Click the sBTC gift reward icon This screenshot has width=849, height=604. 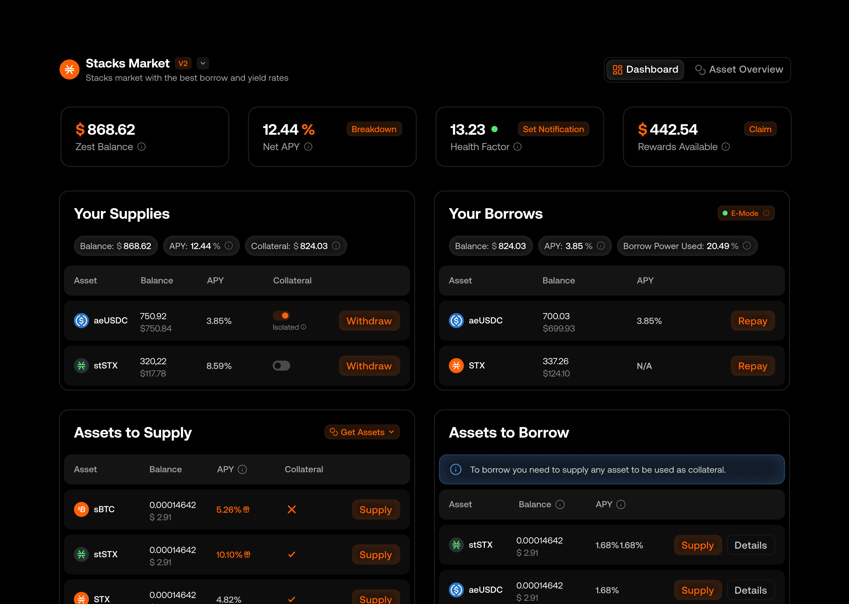pos(247,510)
